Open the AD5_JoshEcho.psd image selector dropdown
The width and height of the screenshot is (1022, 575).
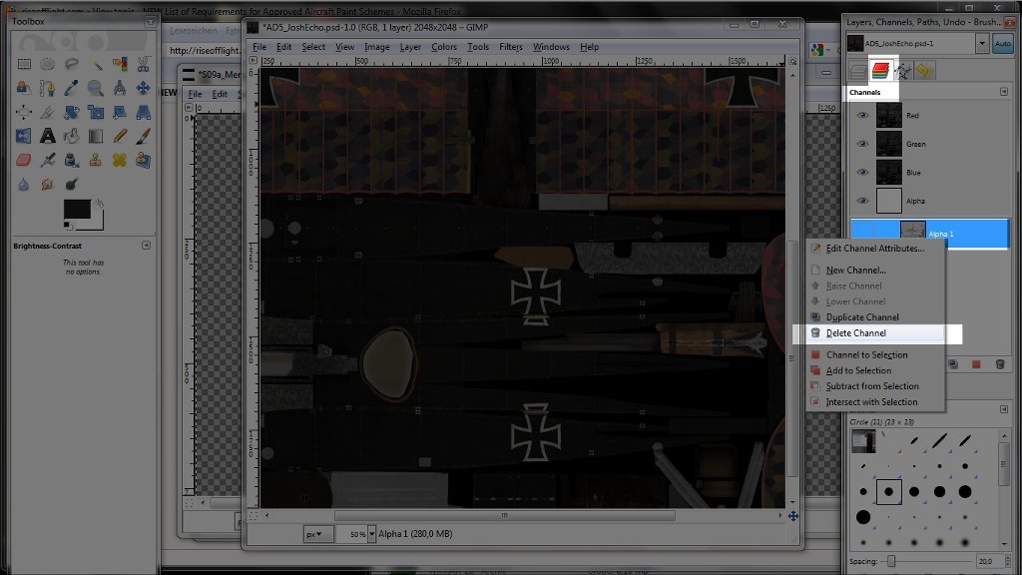[x=982, y=44]
